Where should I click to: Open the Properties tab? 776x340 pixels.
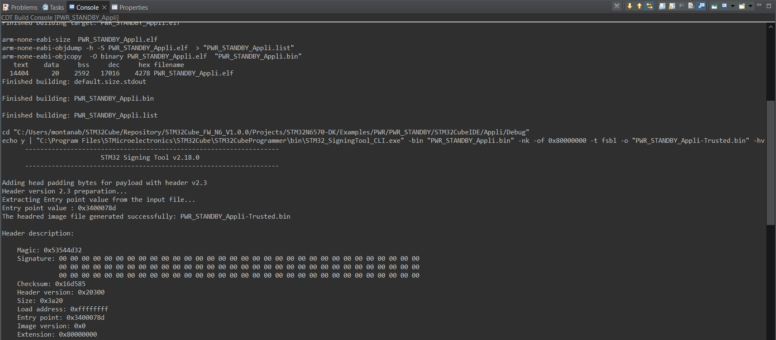[x=130, y=7]
